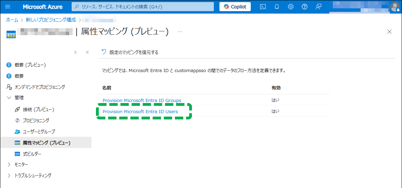Open the feedback icon in header
402x188 pixels.
(319, 7)
